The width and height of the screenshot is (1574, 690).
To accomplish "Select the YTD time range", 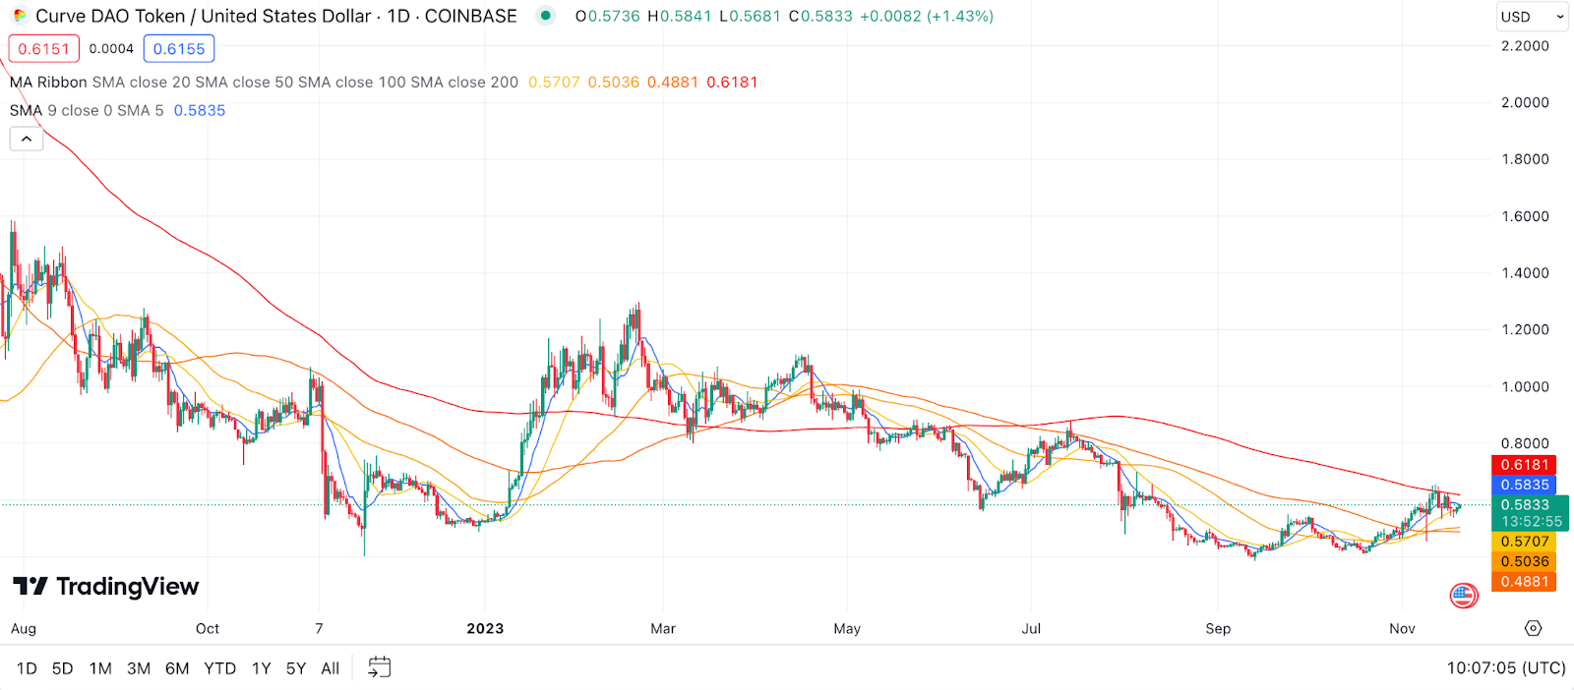I will (x=220, y=668).
